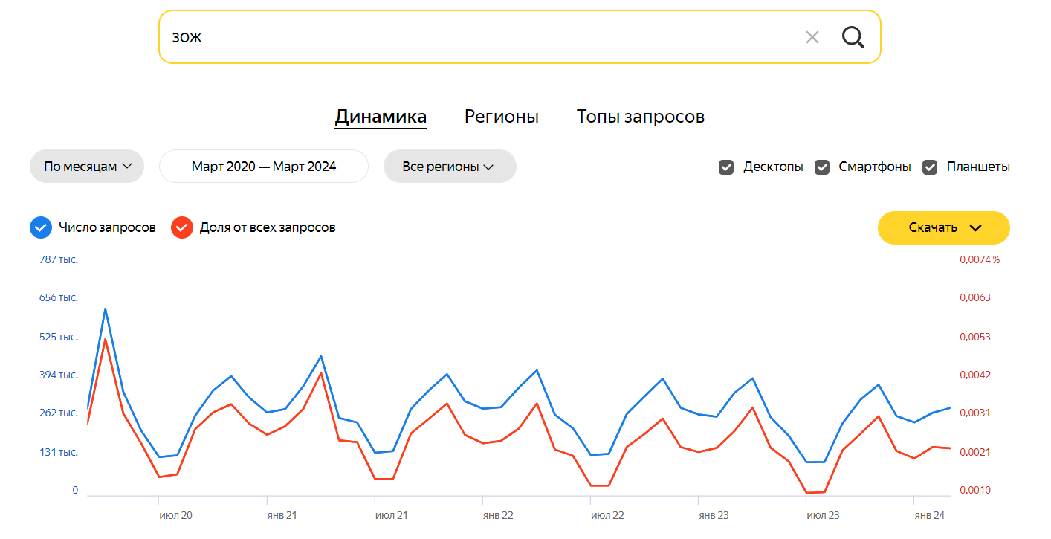Click the '0,0010' right axis value
The height and width of the screenshot is (539, 1051).
click(x=975, y=490)
